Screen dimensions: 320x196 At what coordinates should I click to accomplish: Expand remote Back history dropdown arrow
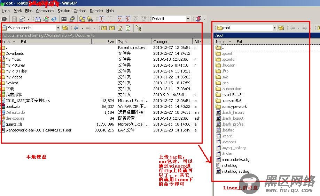click(x=298, y=28)
